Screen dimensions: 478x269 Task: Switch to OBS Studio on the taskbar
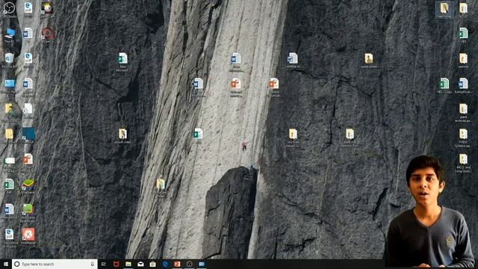(x=189, y=264)
